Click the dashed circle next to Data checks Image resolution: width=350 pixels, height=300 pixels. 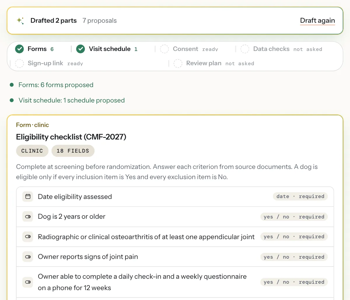click(245, 49)
